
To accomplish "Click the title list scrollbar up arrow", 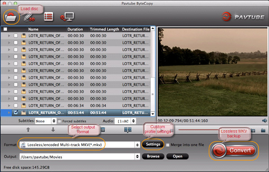I will pyautogui.click(x=152, y=29).
